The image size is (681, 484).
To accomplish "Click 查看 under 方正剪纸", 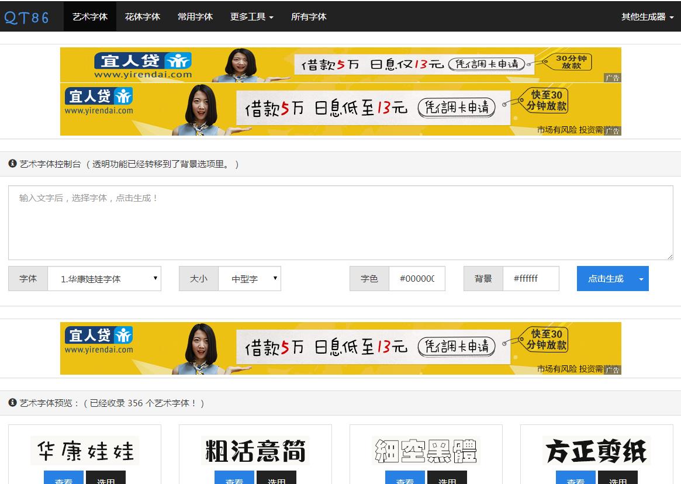I will pos(576,478).
